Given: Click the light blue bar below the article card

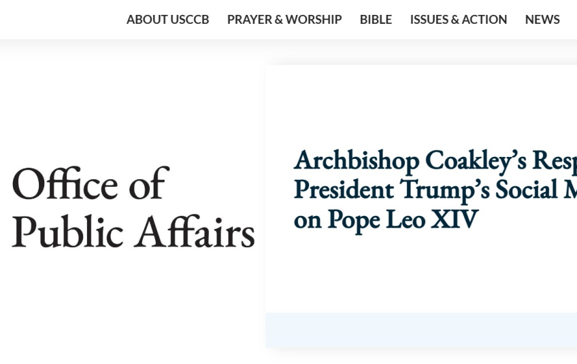Looking at the screenshot, I should pyautogui.click(x=421, y=330).
